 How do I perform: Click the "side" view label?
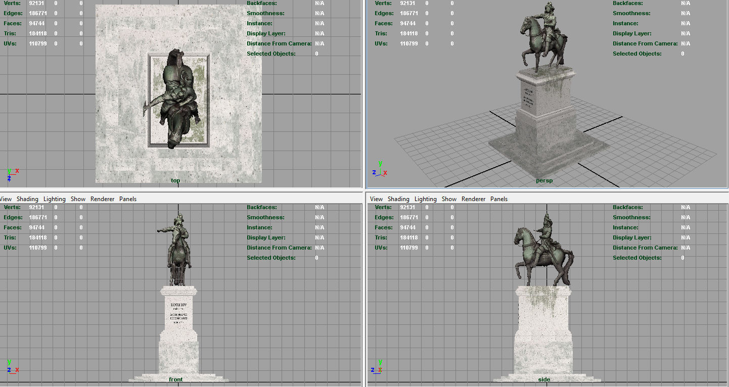click(544, 379)
